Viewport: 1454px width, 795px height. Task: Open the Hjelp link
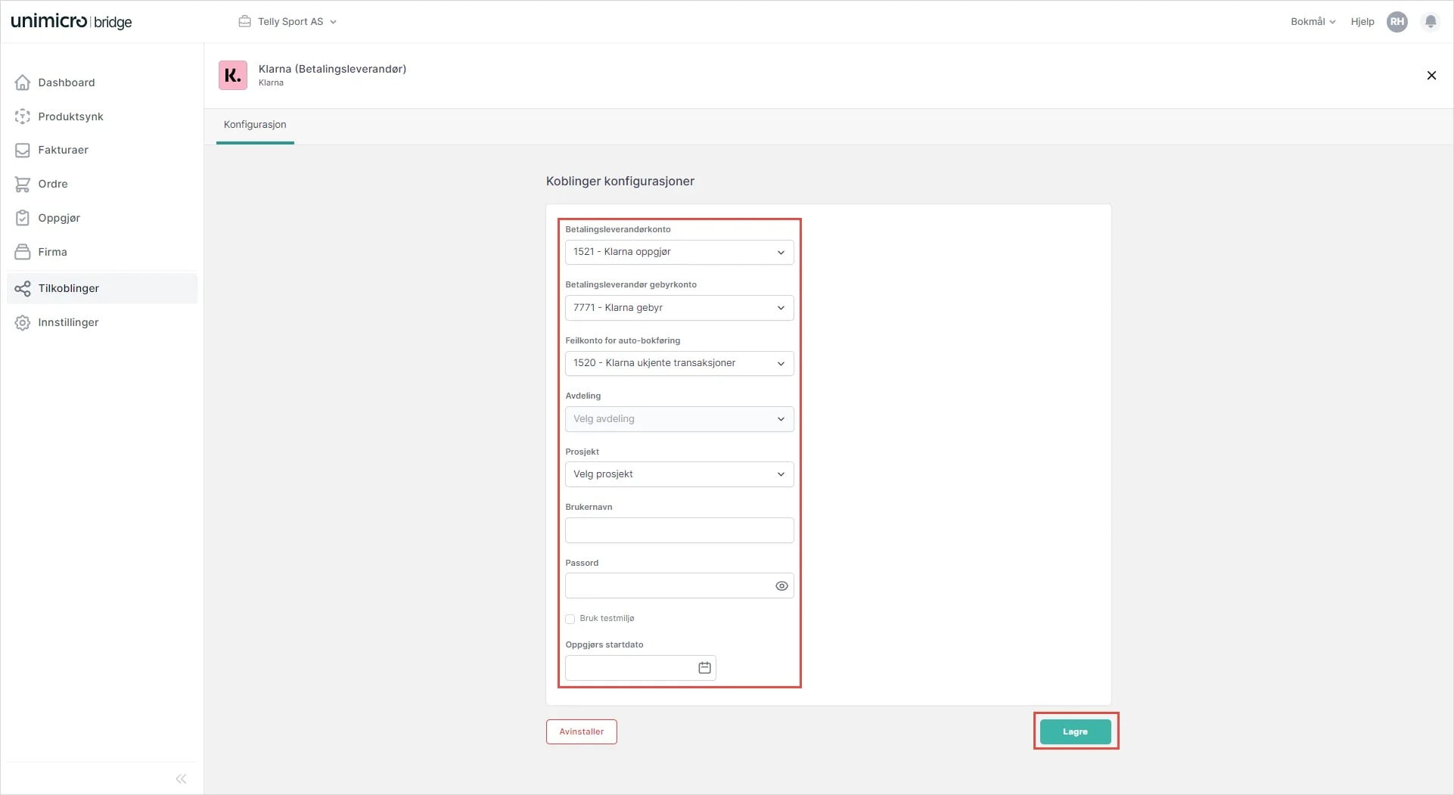[1362, 21]
